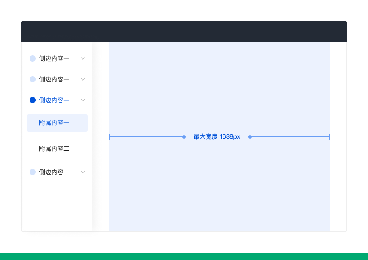Expand chevron of gray 侧边内容一 above the blue item
The width and height of the screenshot is (368, 260).
click(x=83, y=79)
